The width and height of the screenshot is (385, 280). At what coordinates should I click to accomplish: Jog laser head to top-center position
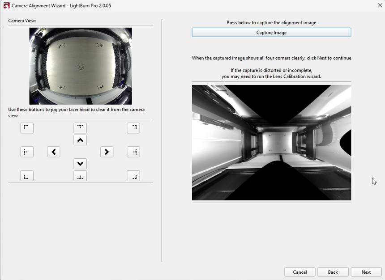coord(80,128)
